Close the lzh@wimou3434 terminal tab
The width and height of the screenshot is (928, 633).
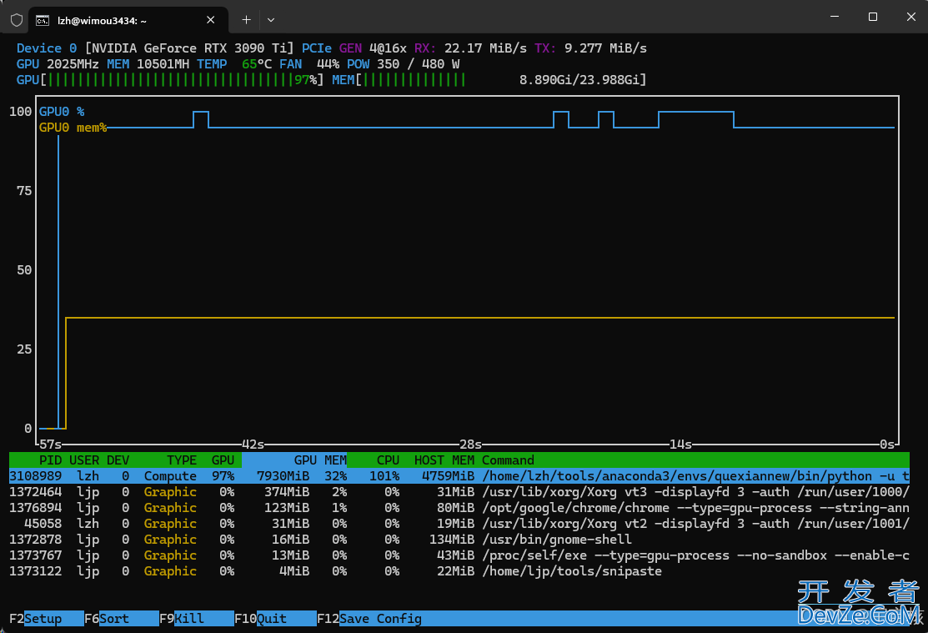(x=211, y=20)
